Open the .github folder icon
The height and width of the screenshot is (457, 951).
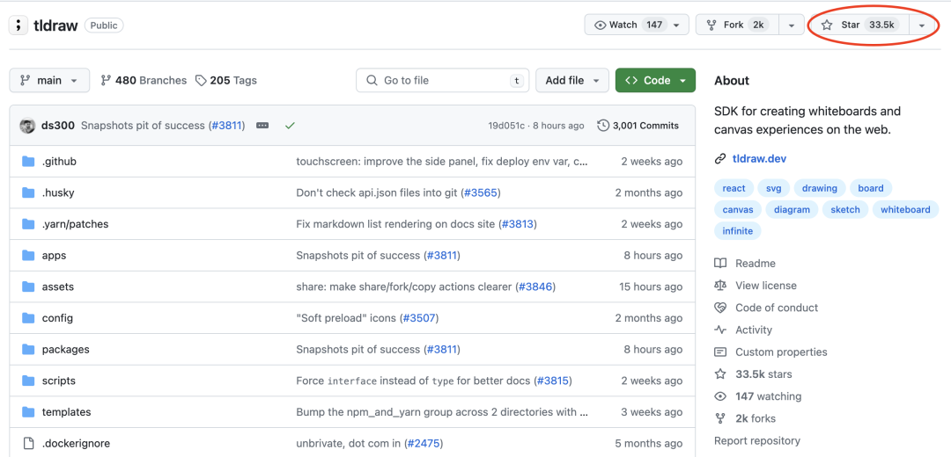point(27,162)
